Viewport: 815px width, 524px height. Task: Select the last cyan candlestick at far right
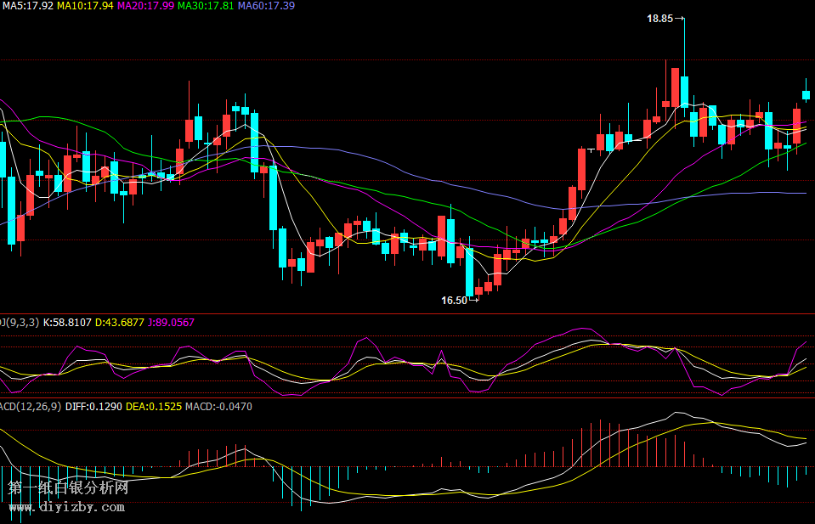pyautogui.click(x=806, y=95)
